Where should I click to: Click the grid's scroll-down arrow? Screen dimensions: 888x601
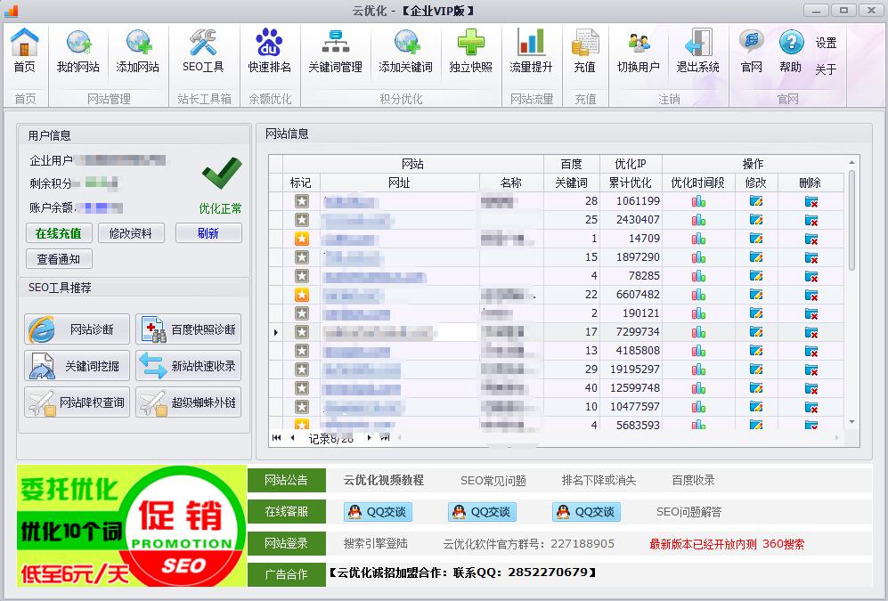click(851, 422)
